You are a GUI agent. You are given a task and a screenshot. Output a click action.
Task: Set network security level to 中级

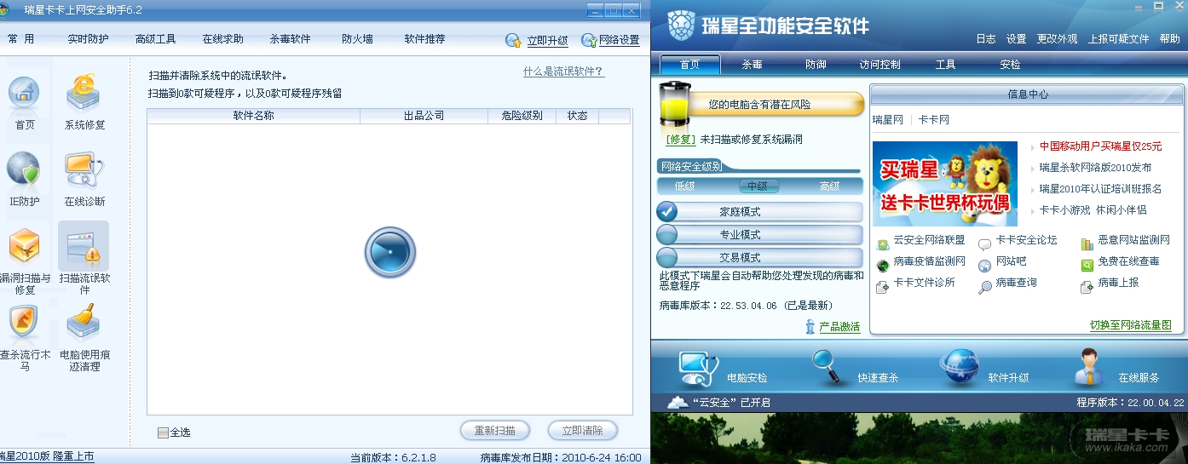click(x=758, y=186)
